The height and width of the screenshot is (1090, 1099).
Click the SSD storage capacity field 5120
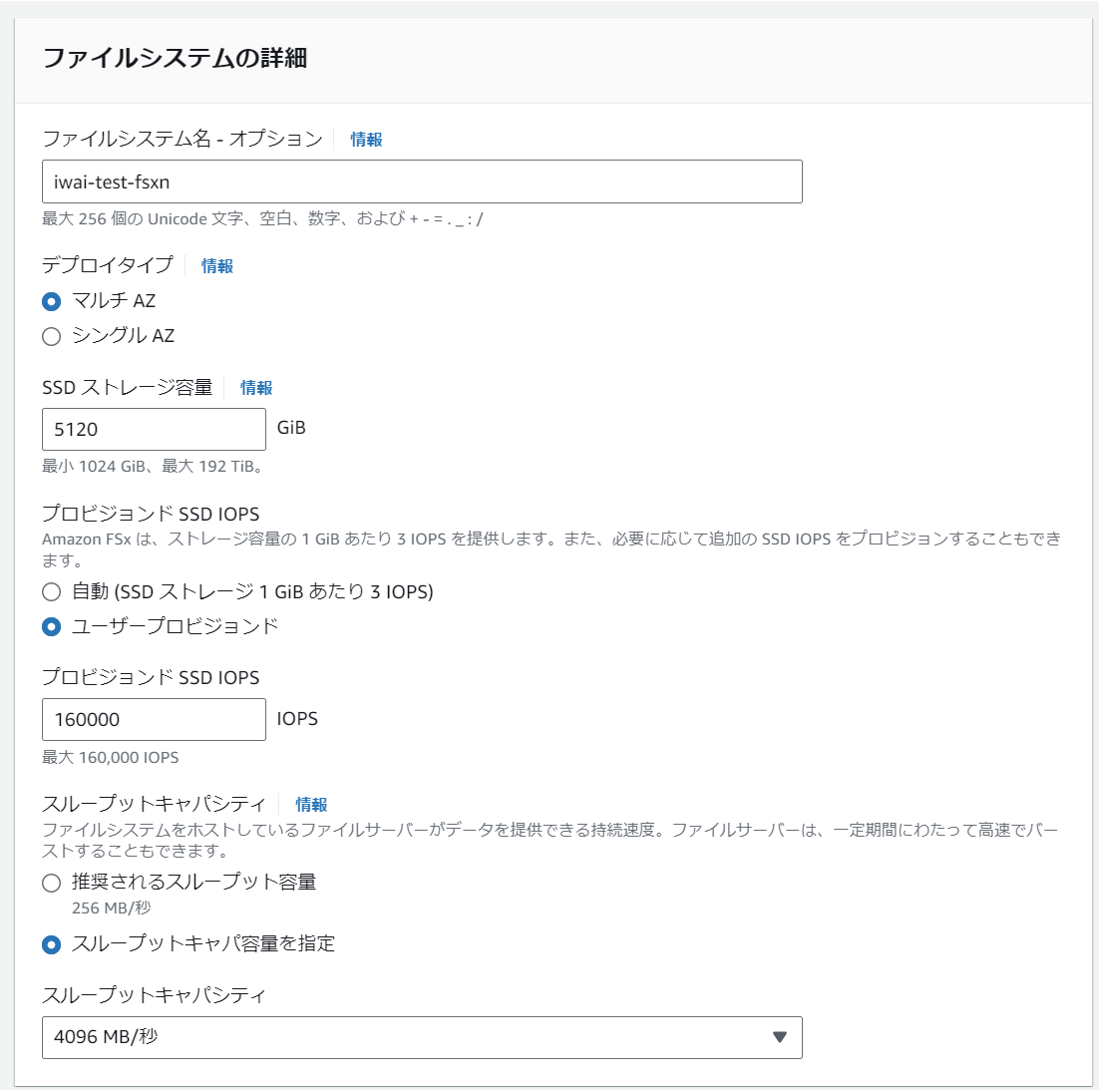click(155, 429)
